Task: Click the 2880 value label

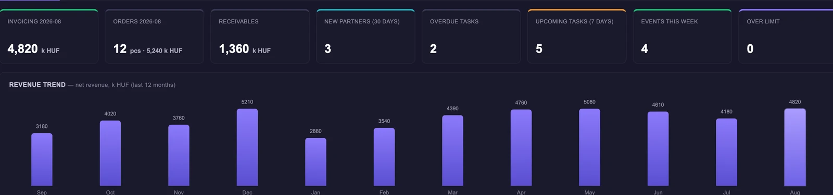Action: [315, 131]
